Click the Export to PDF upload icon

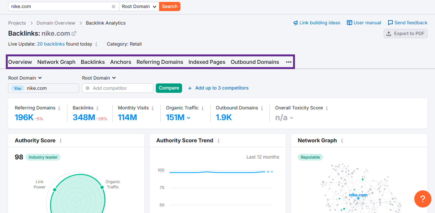(x=389, y=33)
